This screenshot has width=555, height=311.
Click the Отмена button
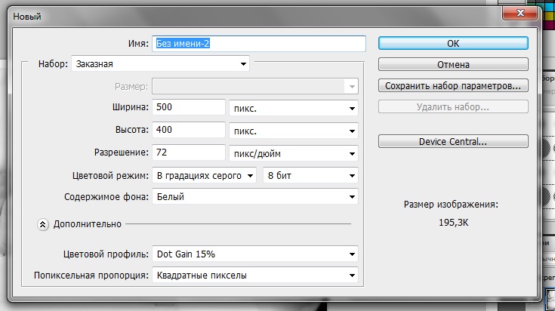tap(452, 65)
